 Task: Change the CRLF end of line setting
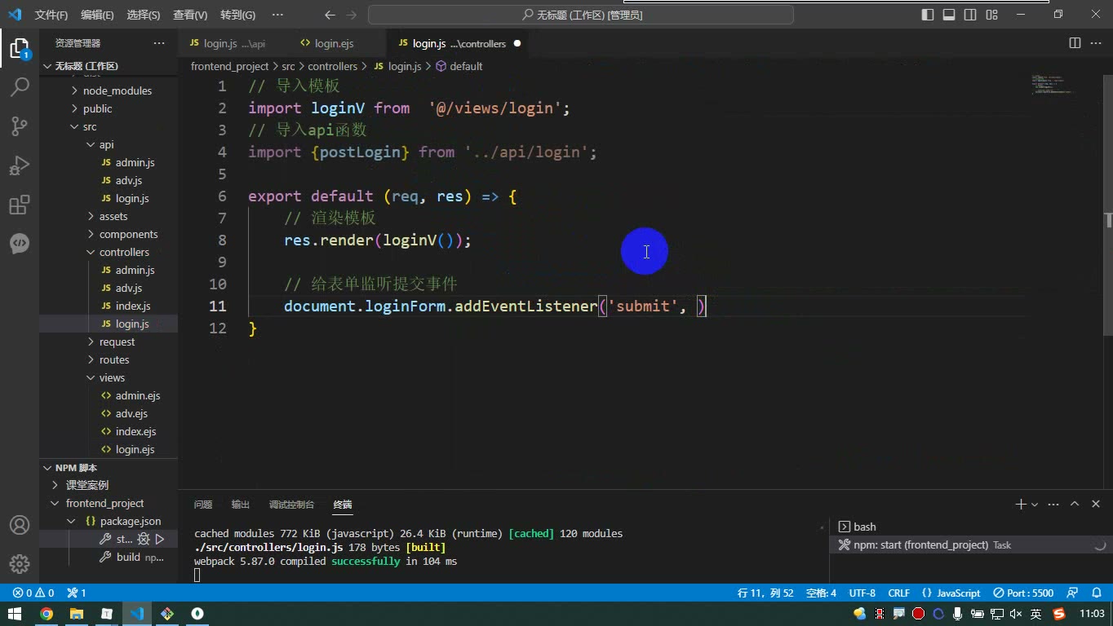898,593
